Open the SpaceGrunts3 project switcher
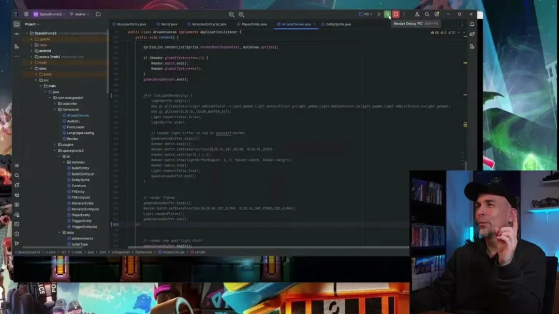This screenshot has width=559, height=314. 49,14
